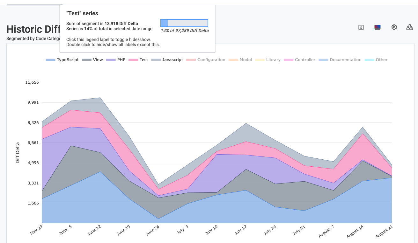
Task: Toggle the Other series on
Action: click(x=381, y=60)
